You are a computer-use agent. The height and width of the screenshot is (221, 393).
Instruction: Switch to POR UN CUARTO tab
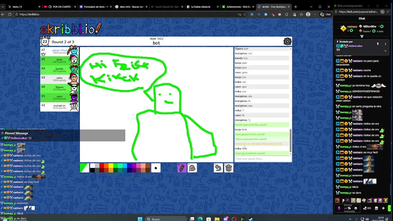click(x=60, y=7)
